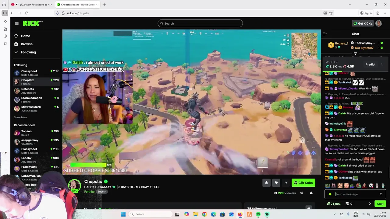
Task: Click the browser back arrow
Action: pos(12,13)
